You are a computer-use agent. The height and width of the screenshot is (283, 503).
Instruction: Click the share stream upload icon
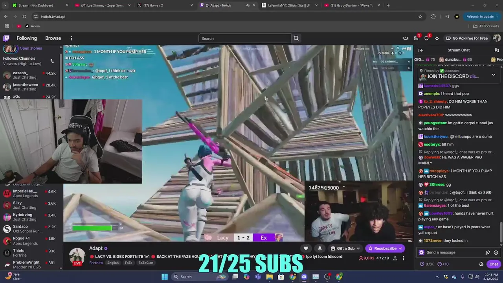395,258
